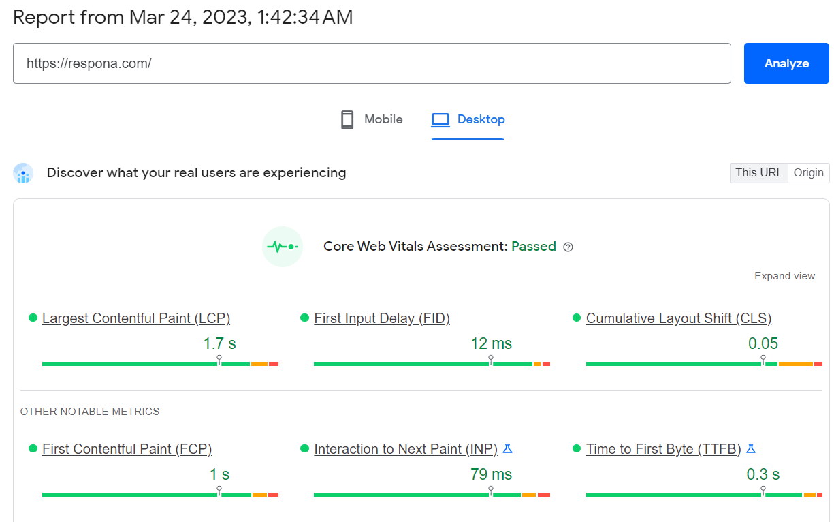Image resolution: width=834 pixels, height=522 pixels.
Task: Open the Cumulative Layout Shift details
Action: coord(678,318)
